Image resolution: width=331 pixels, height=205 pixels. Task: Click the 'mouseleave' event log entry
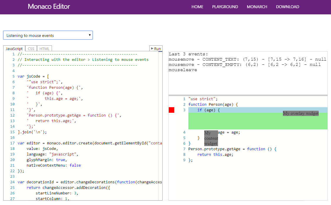[x=183, y=70]
